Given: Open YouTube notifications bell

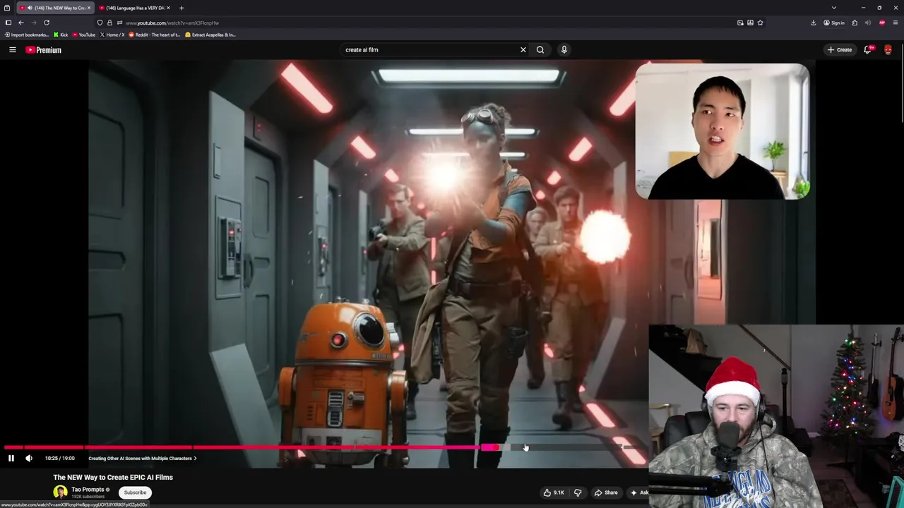Looking at the screenshot, I should (x=868, y=49).
